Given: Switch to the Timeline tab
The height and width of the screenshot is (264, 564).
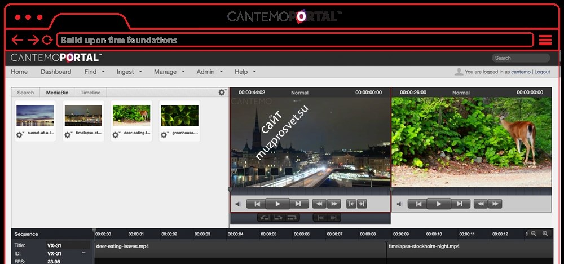Looking at the screenshot, I should pos(91,93).
